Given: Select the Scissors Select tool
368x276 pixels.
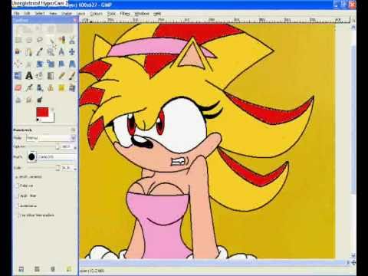Looking at the screenshot, I should click(x=72, y=40).
